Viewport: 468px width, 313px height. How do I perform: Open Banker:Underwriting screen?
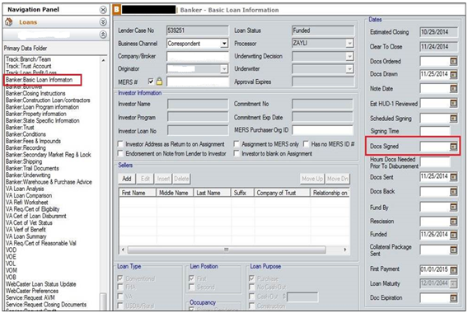28,175
